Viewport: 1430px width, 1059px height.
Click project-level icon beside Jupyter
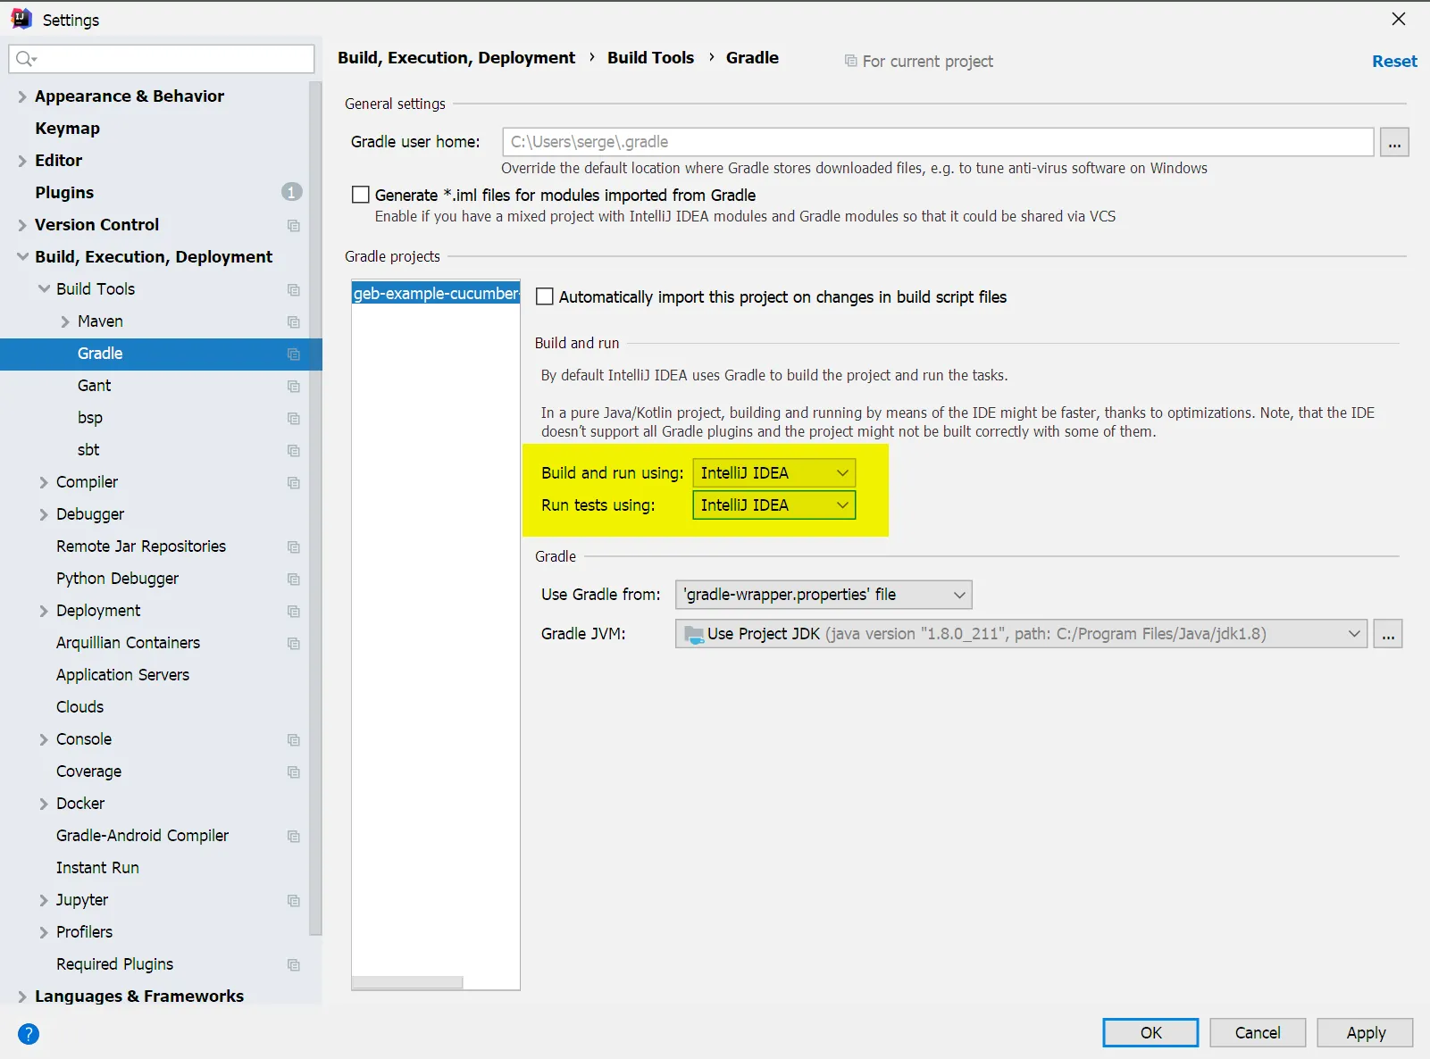click(x=294, y=900)
